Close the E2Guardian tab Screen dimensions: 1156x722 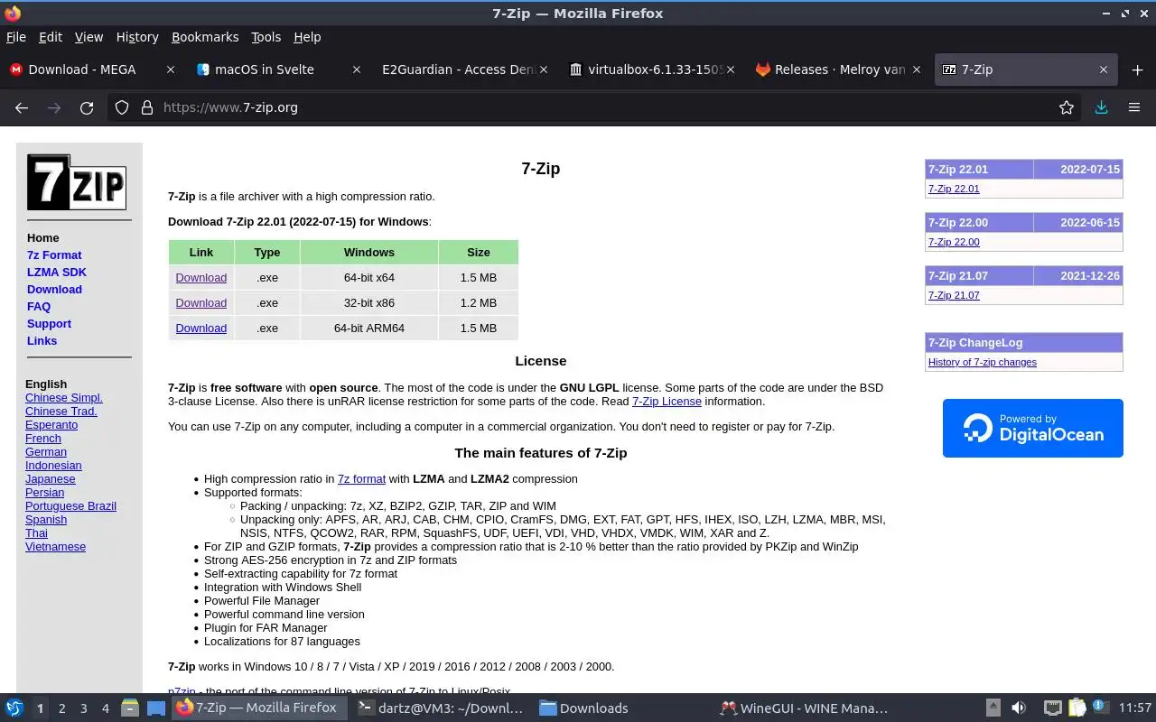coord(543,69)
